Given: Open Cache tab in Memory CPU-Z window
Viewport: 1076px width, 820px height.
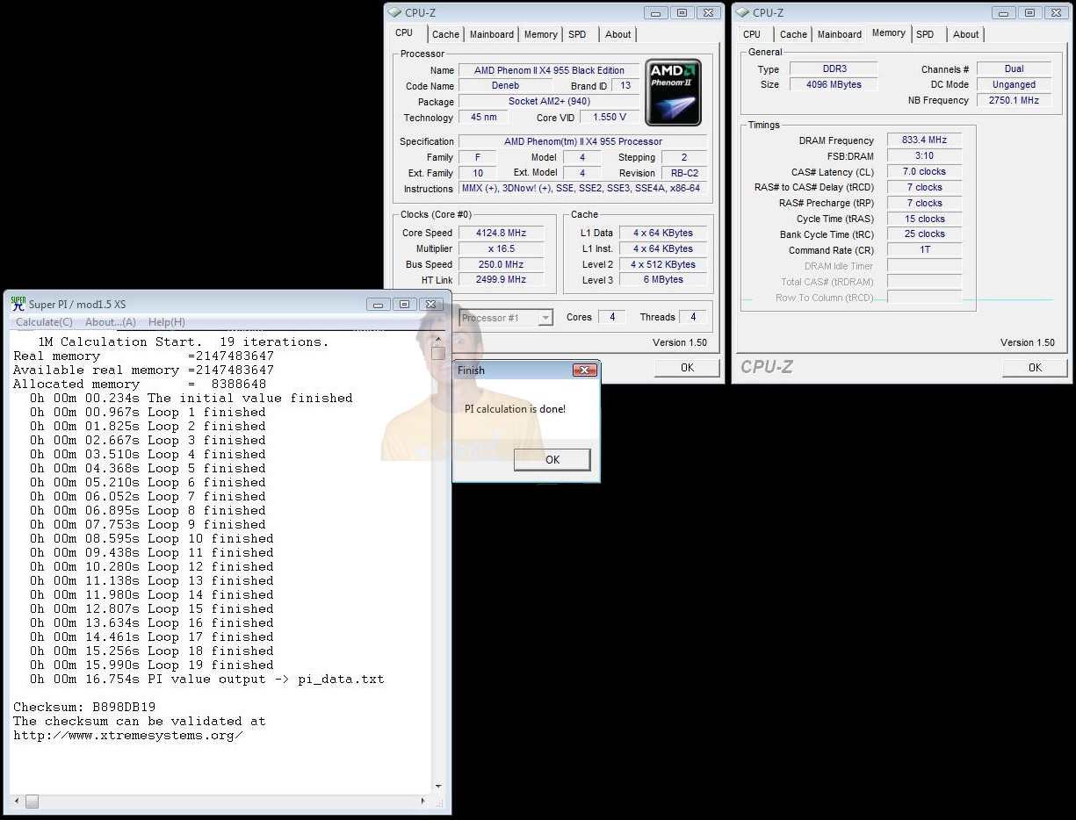Looking at the screenshot, I should pyautogui.click(x=793, y=34).
